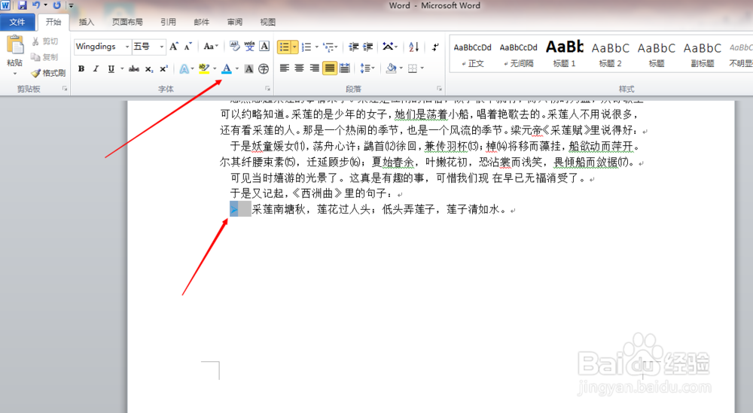
Task: Toggle bold formatting
Action: point(81,68)
